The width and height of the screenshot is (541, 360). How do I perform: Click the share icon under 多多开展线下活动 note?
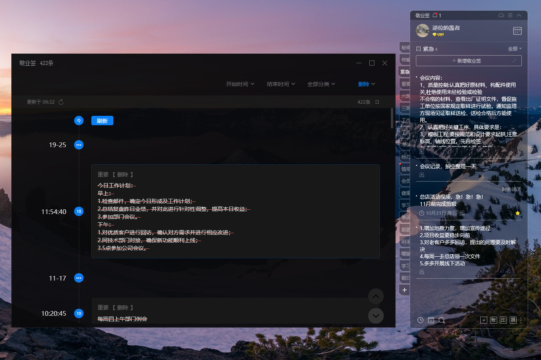coord(422,272)
